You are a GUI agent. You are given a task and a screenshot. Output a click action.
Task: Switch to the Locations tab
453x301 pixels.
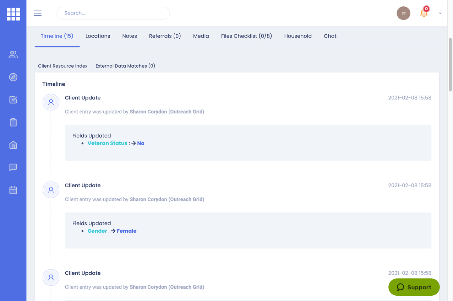point(98,36)
